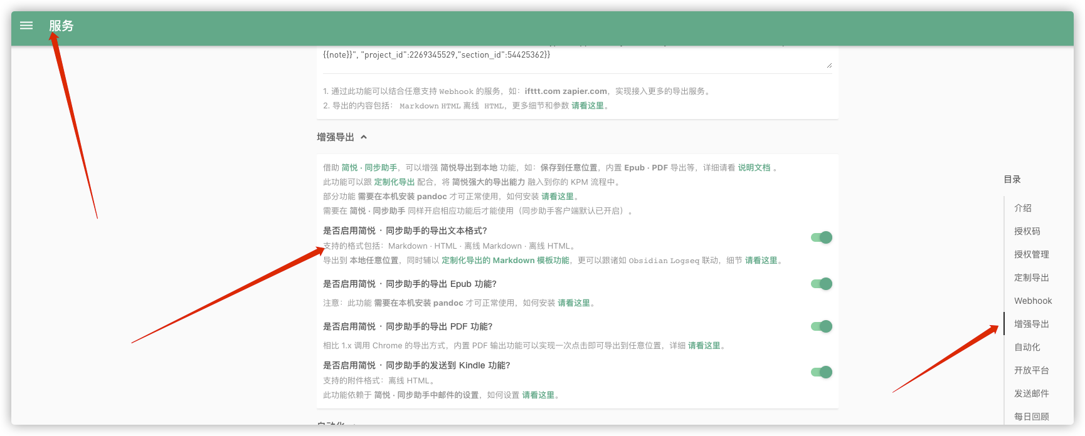Go to 自动化 in table of contents

(x=1027, y=347)
